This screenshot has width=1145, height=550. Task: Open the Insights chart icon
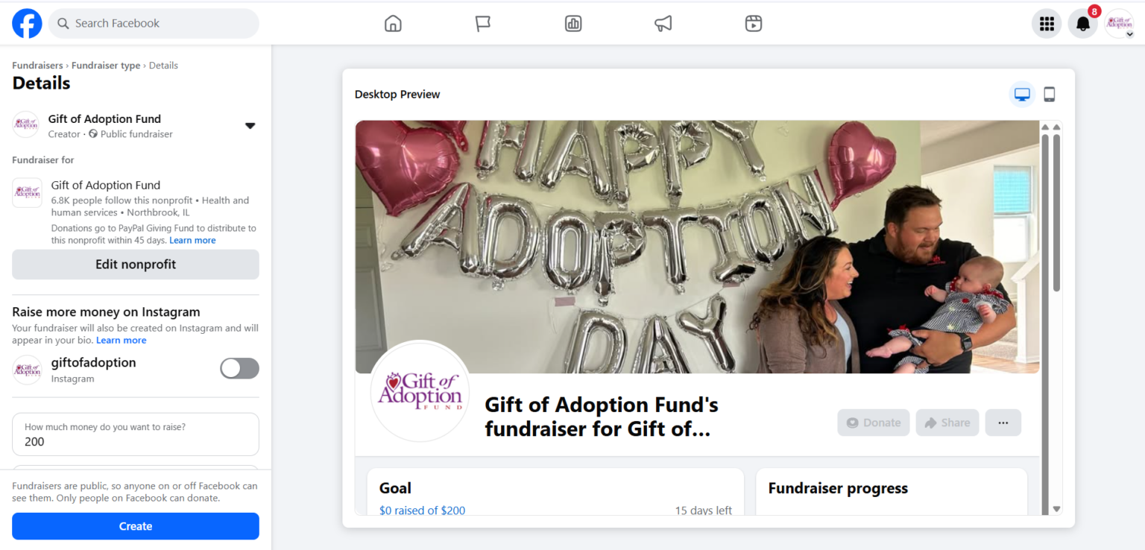[x=573, y=24]
